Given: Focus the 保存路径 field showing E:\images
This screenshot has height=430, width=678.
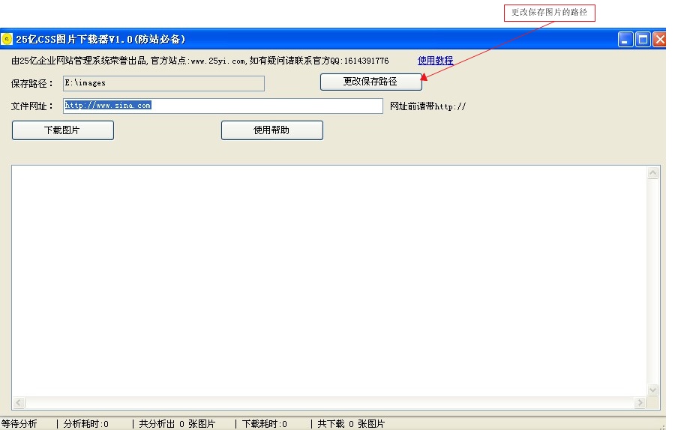Looking at the screenshot, I should point(164,83).
